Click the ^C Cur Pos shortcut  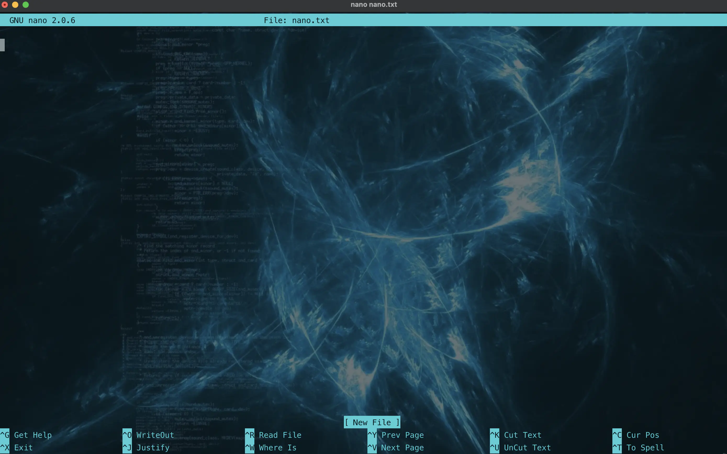pos(635,435)
